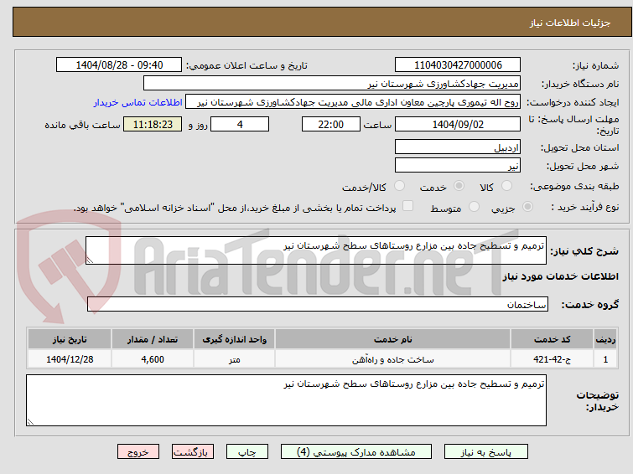
Task: Click the واحد اندازه گیری column header
Action: click(x=234, y=339)
